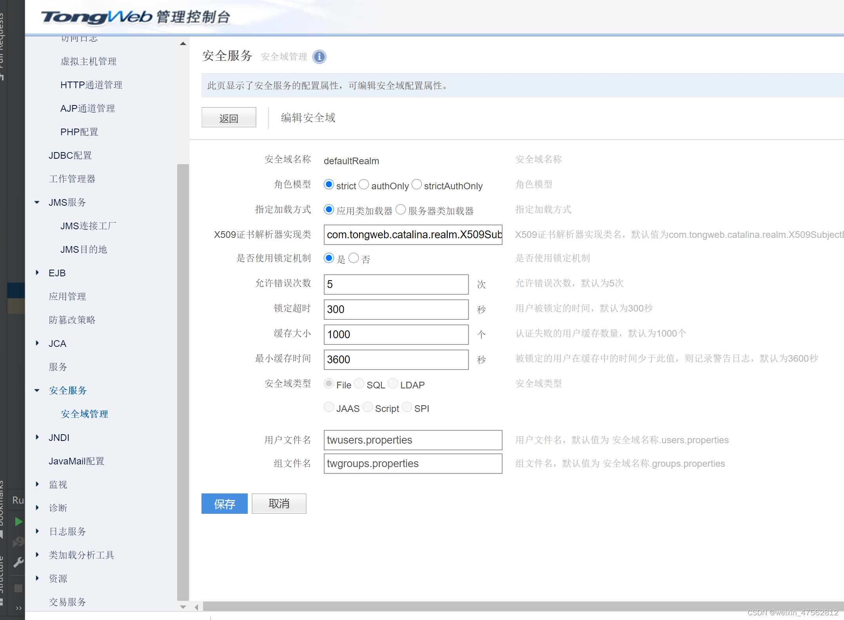The width and height of the screenshot is (844, 620).
Task: Click the wrench settings icon
Action: click(x=18, y=562)
